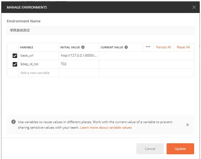Open Learn more about variable values link
The image size is (201, 159).
[x=106, y=128]
